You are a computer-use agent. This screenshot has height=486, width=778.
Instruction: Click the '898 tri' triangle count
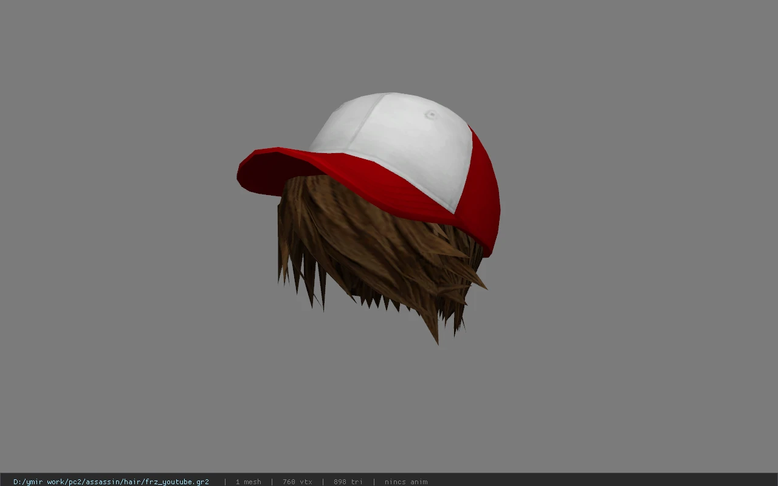click(348, 482)
